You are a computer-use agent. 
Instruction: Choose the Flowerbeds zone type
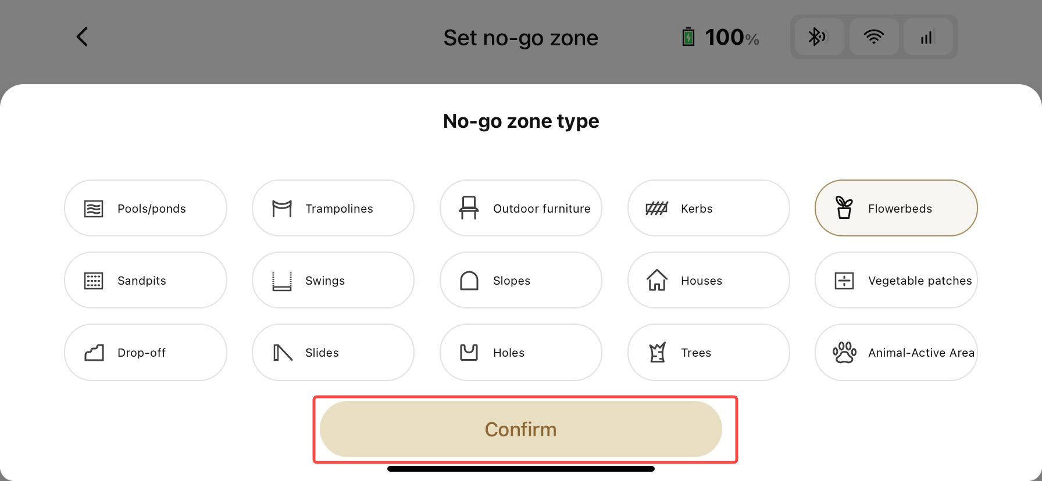click(x=896, y=208)
